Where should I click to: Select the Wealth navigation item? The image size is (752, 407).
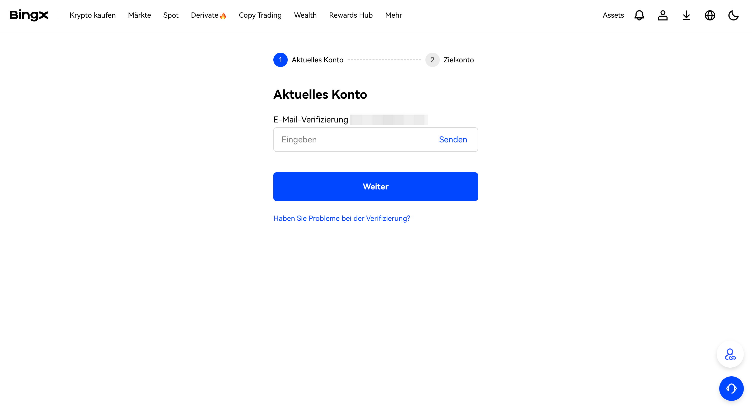(x=306, y=15)
